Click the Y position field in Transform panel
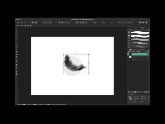This screenshot has height=124, width=165. coord(137,99)
